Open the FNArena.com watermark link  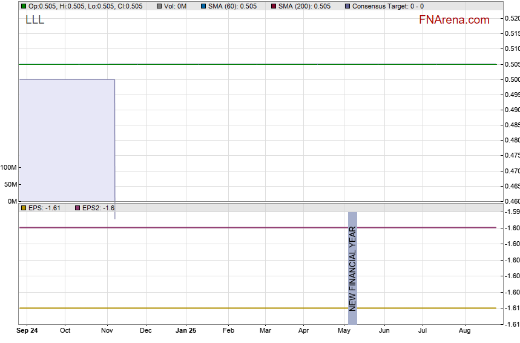click(453, 20)
